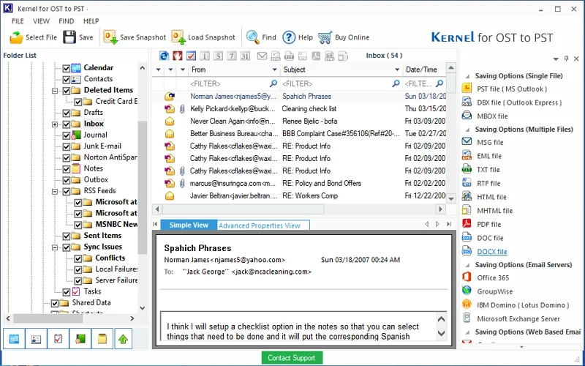The width and height of the screenshot is (585, 366).
Task: Click the PDF export icon in list toolbar
Action: pyautogui.click(x=316, y=56)
